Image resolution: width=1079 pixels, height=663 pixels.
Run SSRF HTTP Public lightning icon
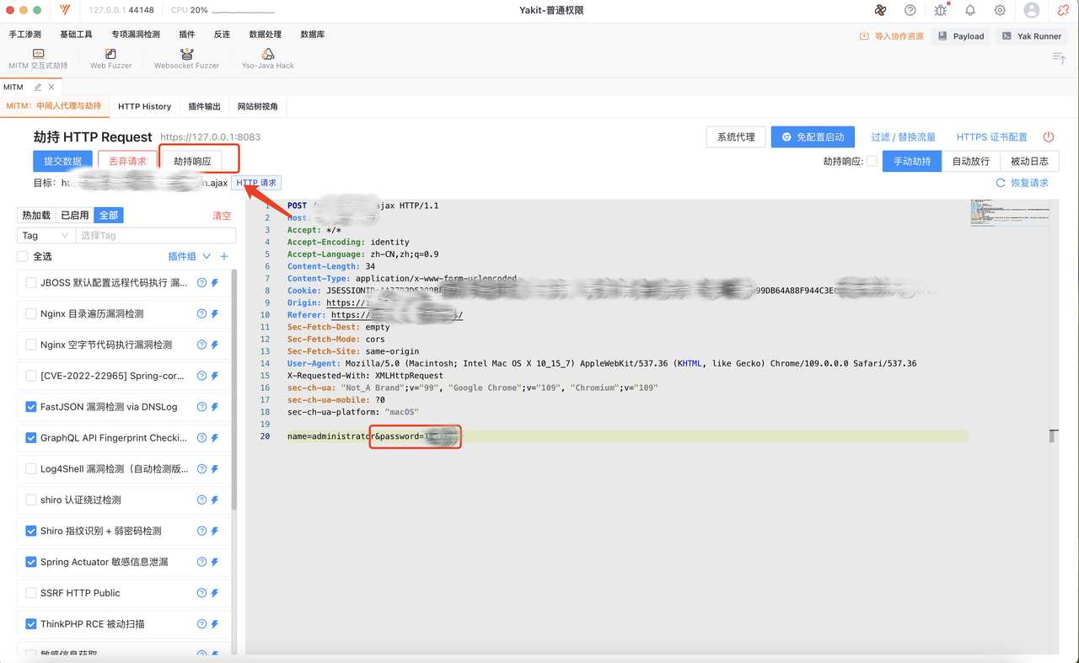[x=215, y=593]
